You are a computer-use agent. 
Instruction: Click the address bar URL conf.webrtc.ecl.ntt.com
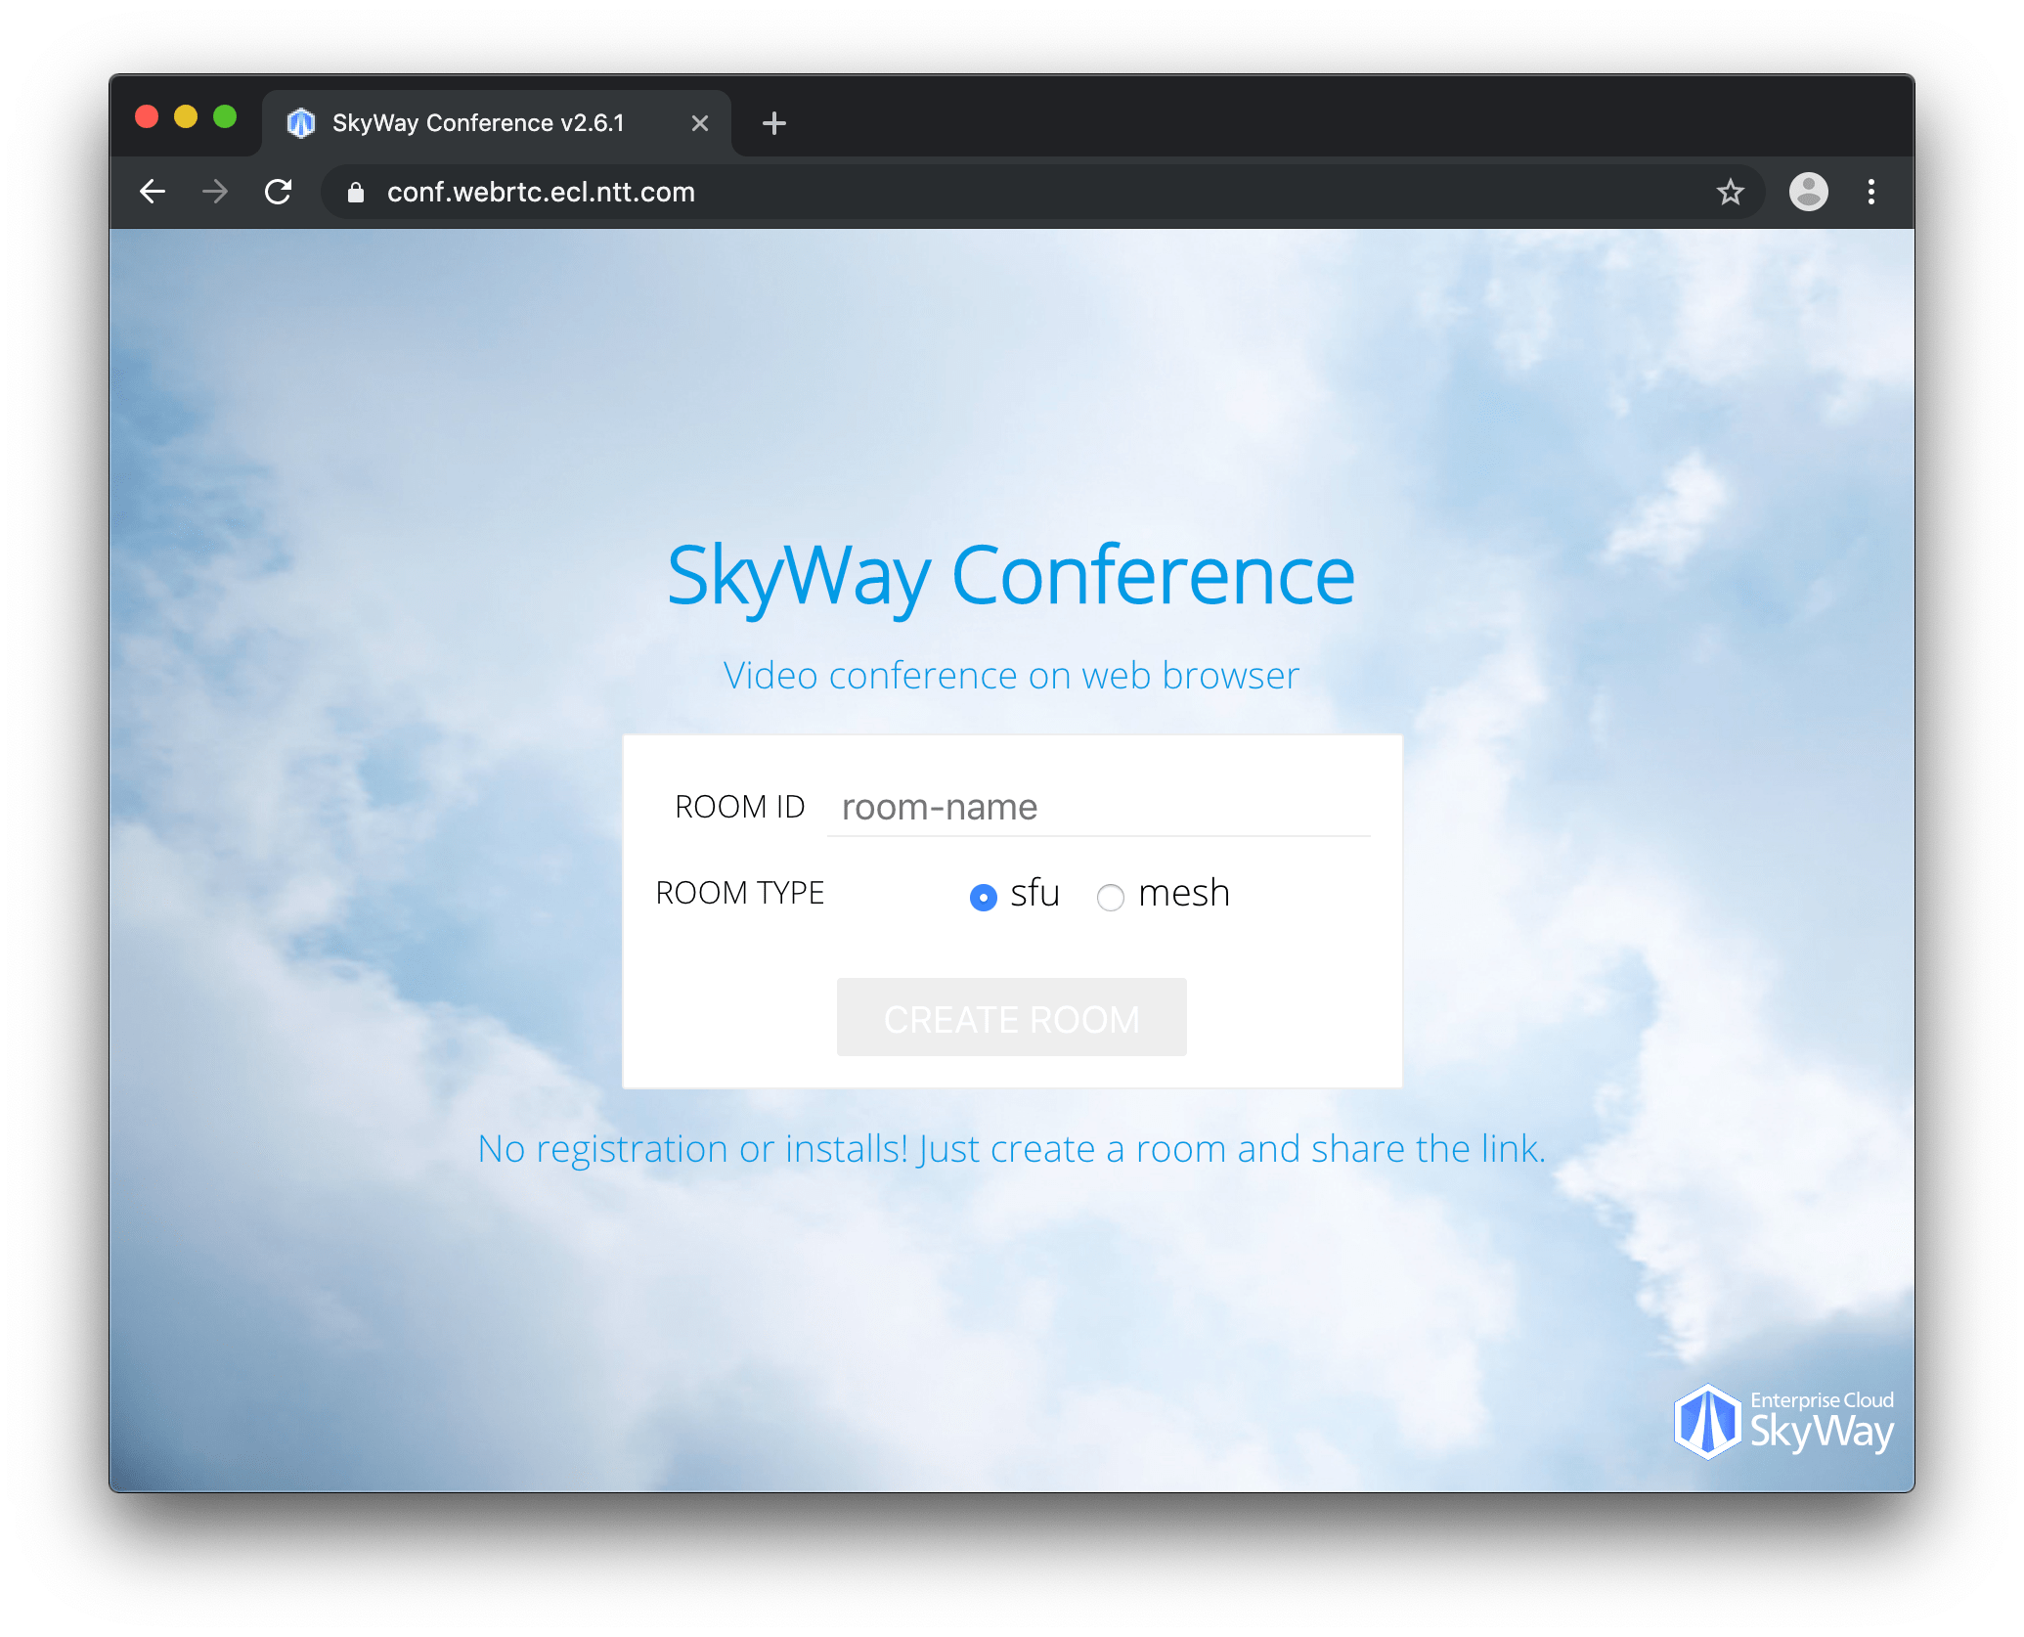click(x=541, y=193)
